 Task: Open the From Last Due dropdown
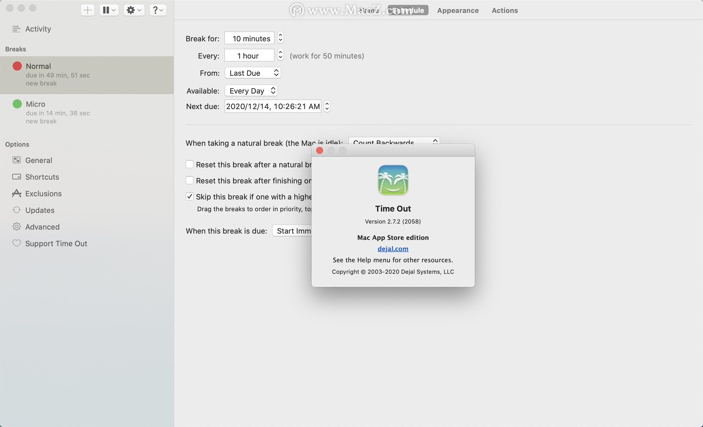tap(253, 73)
